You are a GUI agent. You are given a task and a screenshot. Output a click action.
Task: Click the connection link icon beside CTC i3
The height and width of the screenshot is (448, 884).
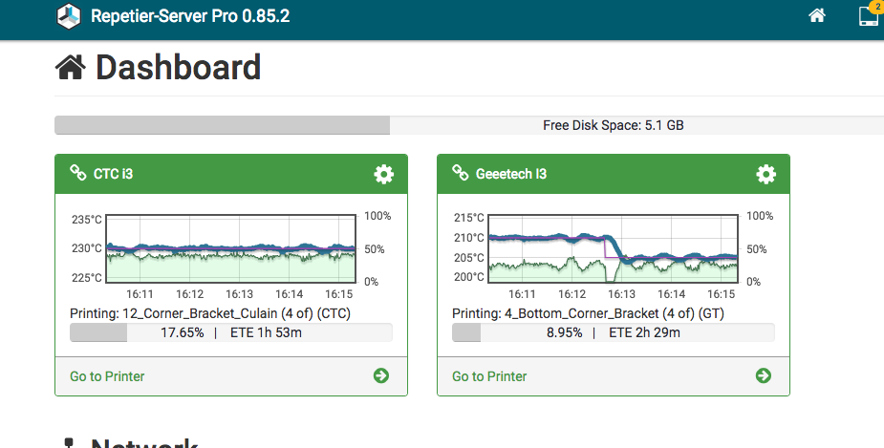click(78, 174)
